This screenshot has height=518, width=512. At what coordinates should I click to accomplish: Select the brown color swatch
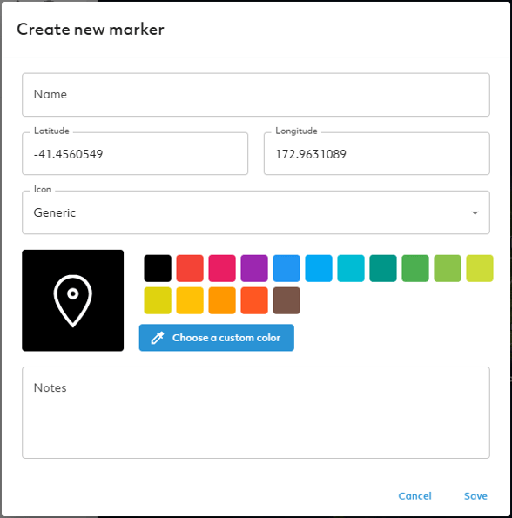click(x=286, y=300)
